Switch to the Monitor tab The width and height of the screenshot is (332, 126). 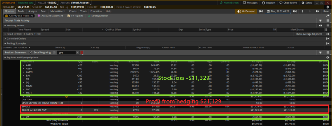9,11
